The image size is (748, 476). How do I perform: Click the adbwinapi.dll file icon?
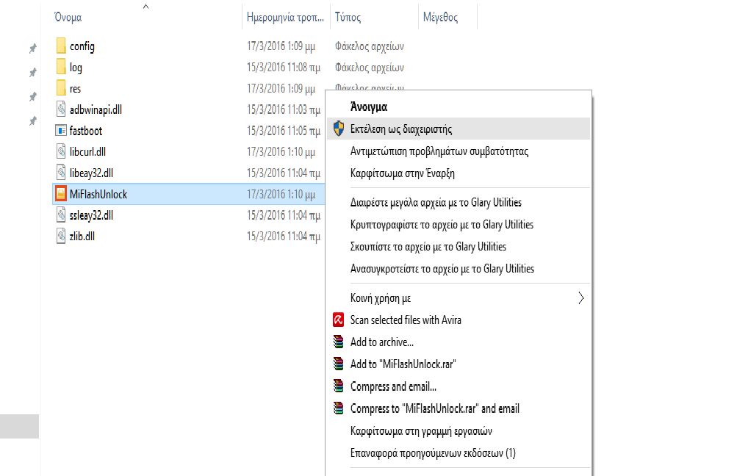coord(62,109)
